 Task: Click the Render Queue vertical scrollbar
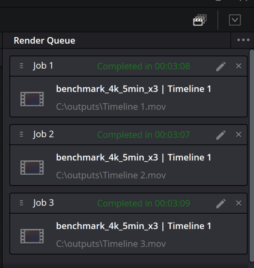(x=252, y=154)
